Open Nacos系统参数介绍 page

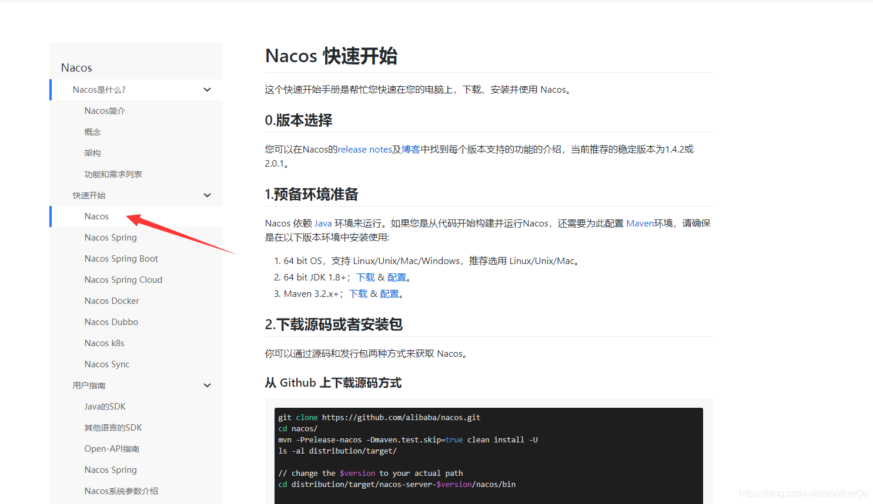[x=121, y=491]
